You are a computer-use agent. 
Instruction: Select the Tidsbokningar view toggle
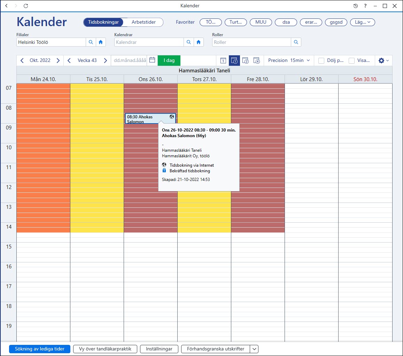point(103,22)
